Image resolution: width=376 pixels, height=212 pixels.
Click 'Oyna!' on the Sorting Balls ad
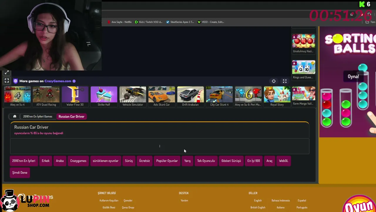tap(353, 77)
